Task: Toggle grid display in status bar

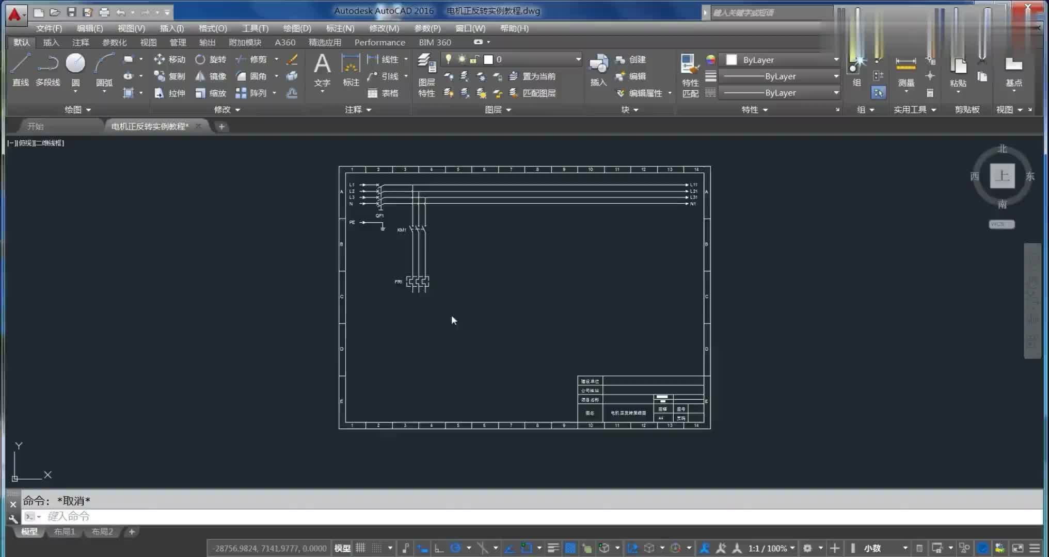Action: click(x=360, y=548)
